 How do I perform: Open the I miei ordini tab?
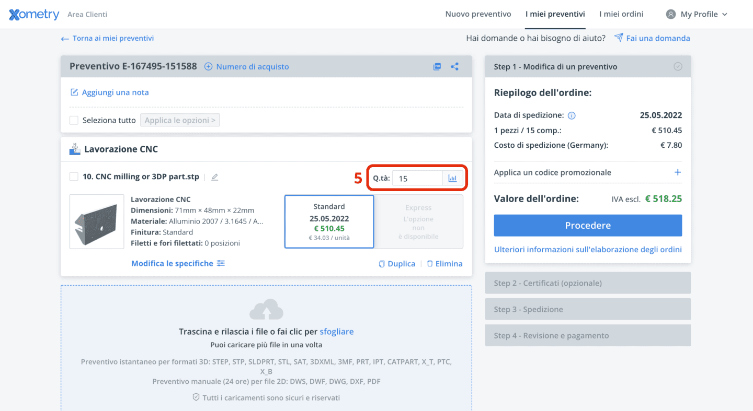(x=621, y=14)
